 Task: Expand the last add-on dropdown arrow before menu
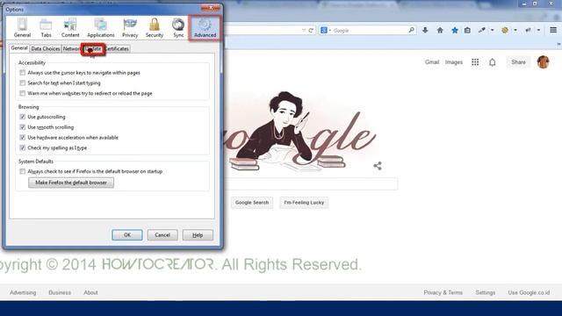[x=538, y=31]
